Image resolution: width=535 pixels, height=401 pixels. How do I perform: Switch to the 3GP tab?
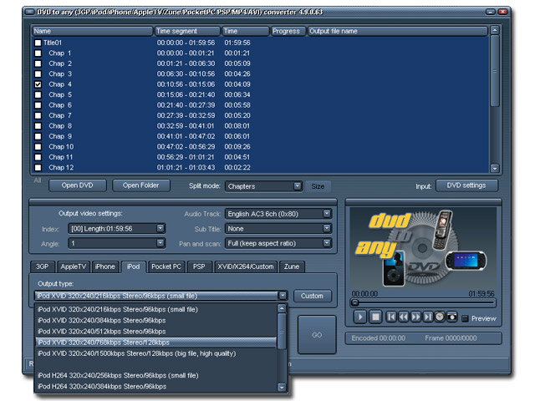[x=43, y=266]
